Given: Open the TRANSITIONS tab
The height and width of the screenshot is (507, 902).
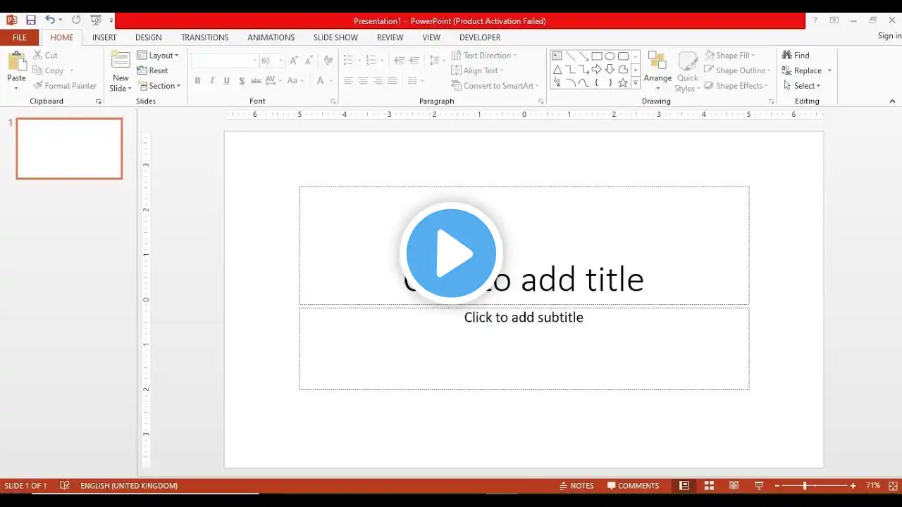Looking at the screenshot, I should coord(204,37).
